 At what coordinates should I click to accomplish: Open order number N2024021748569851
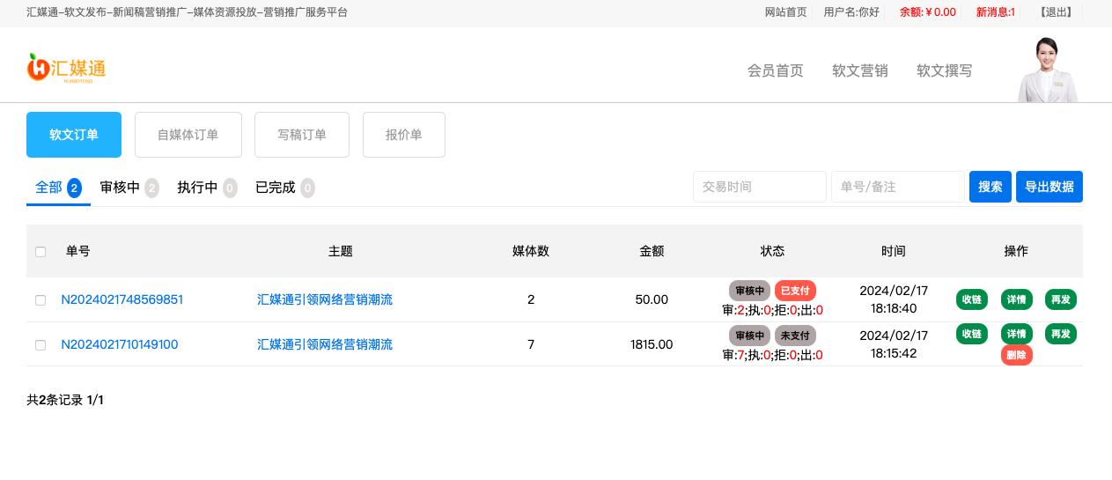tap(122, 299)
